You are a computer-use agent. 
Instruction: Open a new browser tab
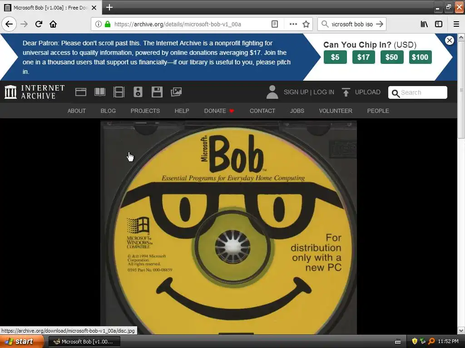pyautogui.click(x=109, y=7)
